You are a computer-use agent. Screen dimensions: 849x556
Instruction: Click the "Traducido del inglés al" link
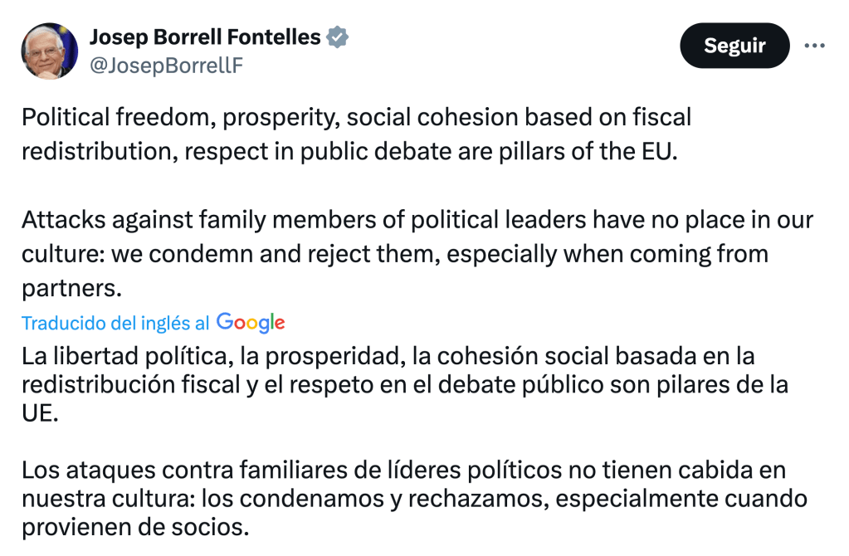[x=115, y=323]
